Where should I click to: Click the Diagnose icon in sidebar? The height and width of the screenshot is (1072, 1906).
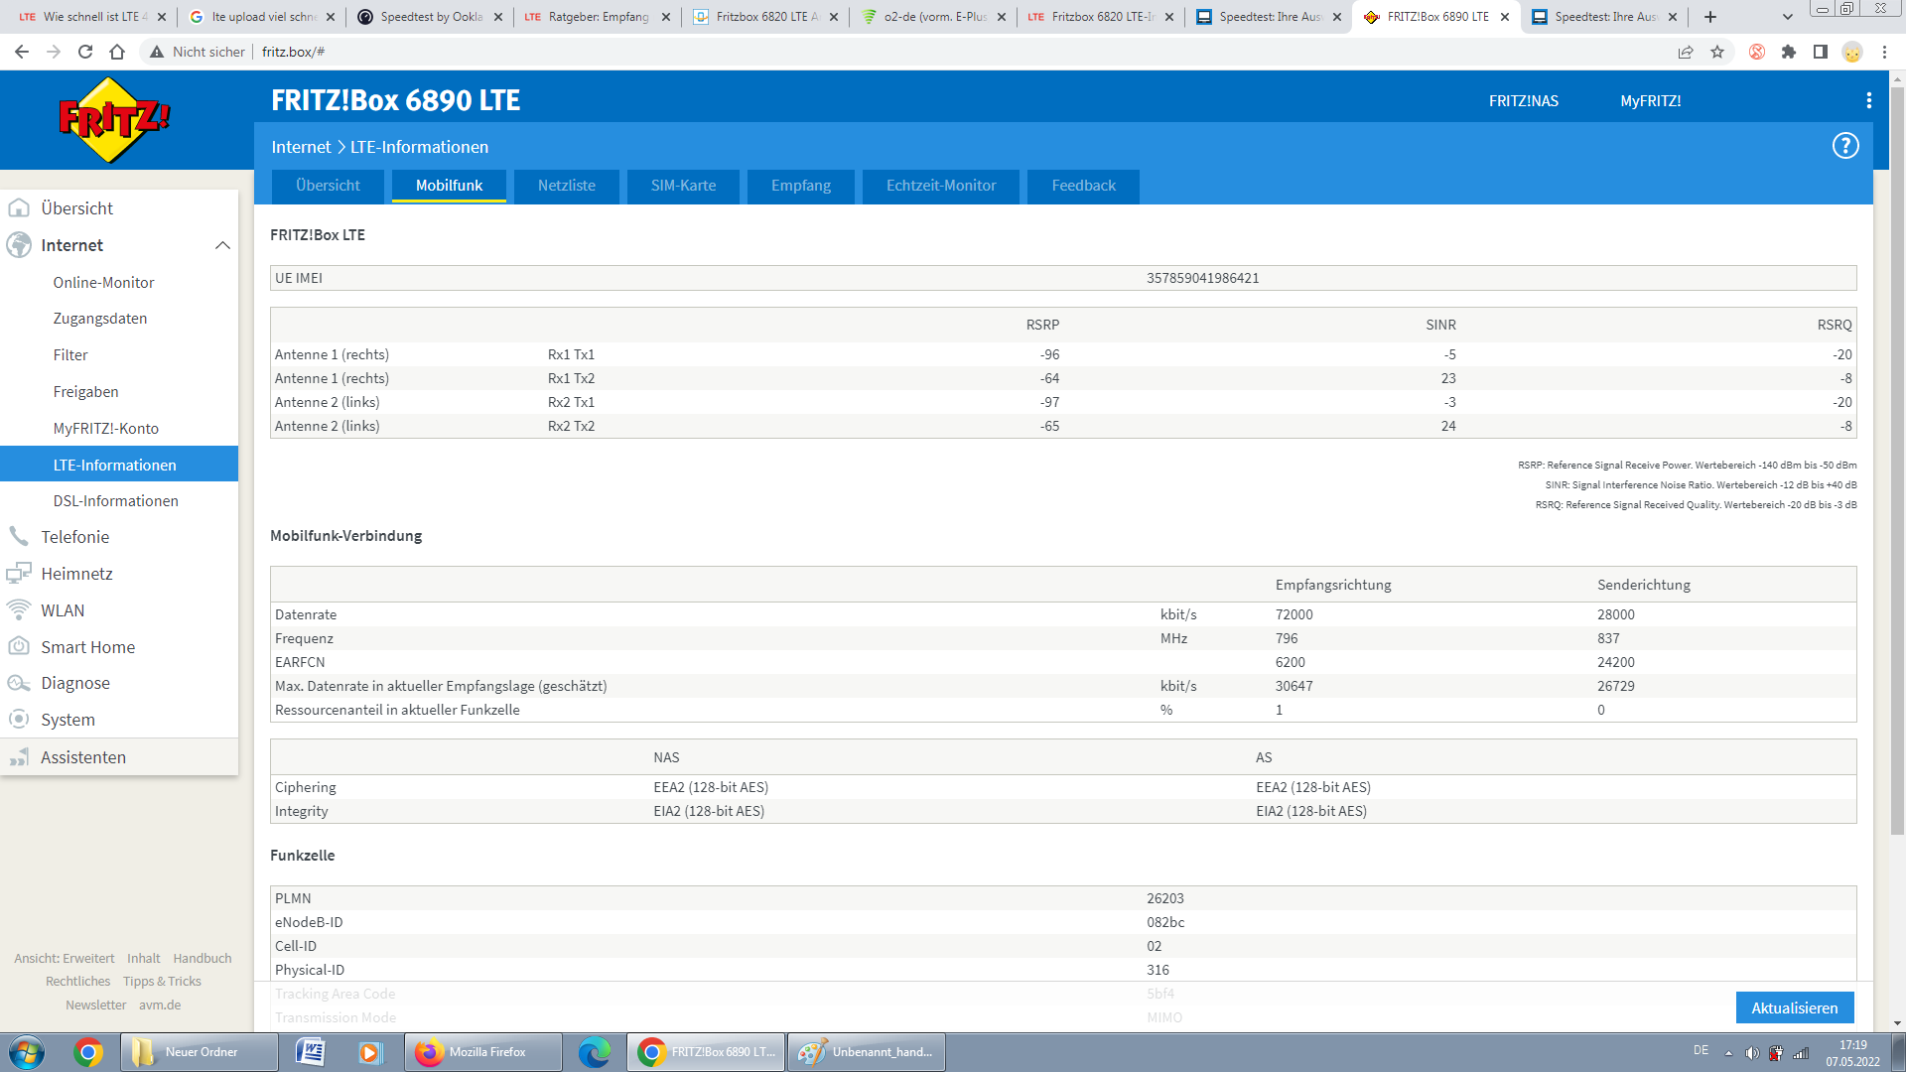click(x=19, y=683)
